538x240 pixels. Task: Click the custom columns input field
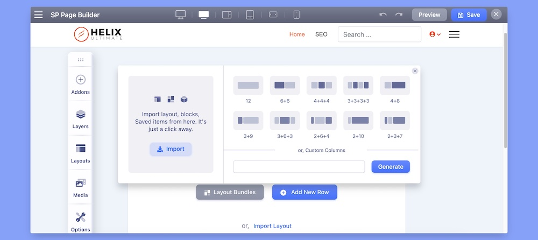coord(299,167)
